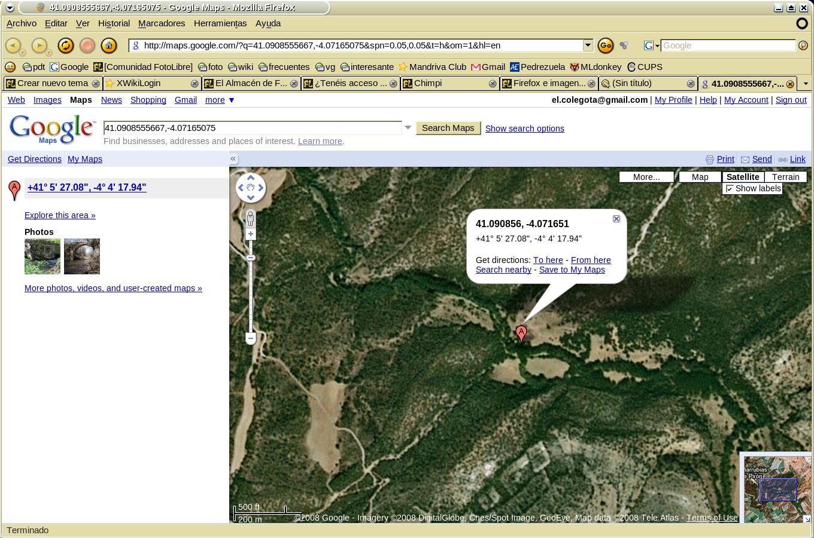Screen dimensions: 814x538
Task: Open the list-all-tabs dropdown arrow
Action: [806, 84]
